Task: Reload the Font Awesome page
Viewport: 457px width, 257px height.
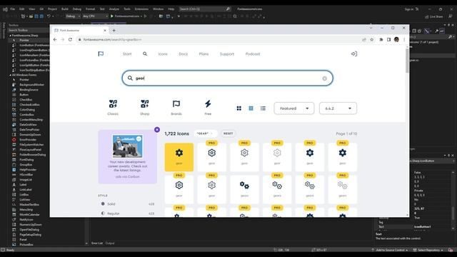Action: coord(70,39)
